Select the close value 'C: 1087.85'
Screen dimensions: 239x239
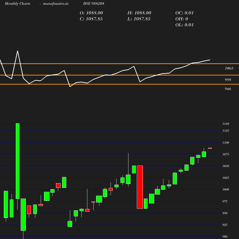click(x=91, y=19)
